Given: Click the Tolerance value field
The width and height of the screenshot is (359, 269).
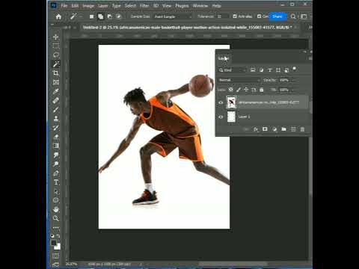Looking at the screenshot, I should [x=222, y=16].
